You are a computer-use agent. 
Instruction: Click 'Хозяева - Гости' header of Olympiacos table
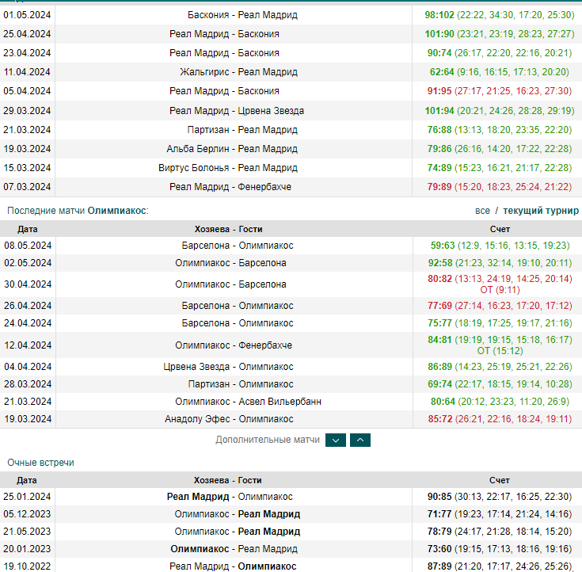coord(228,229)
